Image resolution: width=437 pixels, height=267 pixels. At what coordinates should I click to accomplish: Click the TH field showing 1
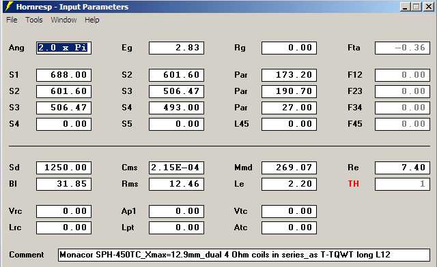(402, 184)
